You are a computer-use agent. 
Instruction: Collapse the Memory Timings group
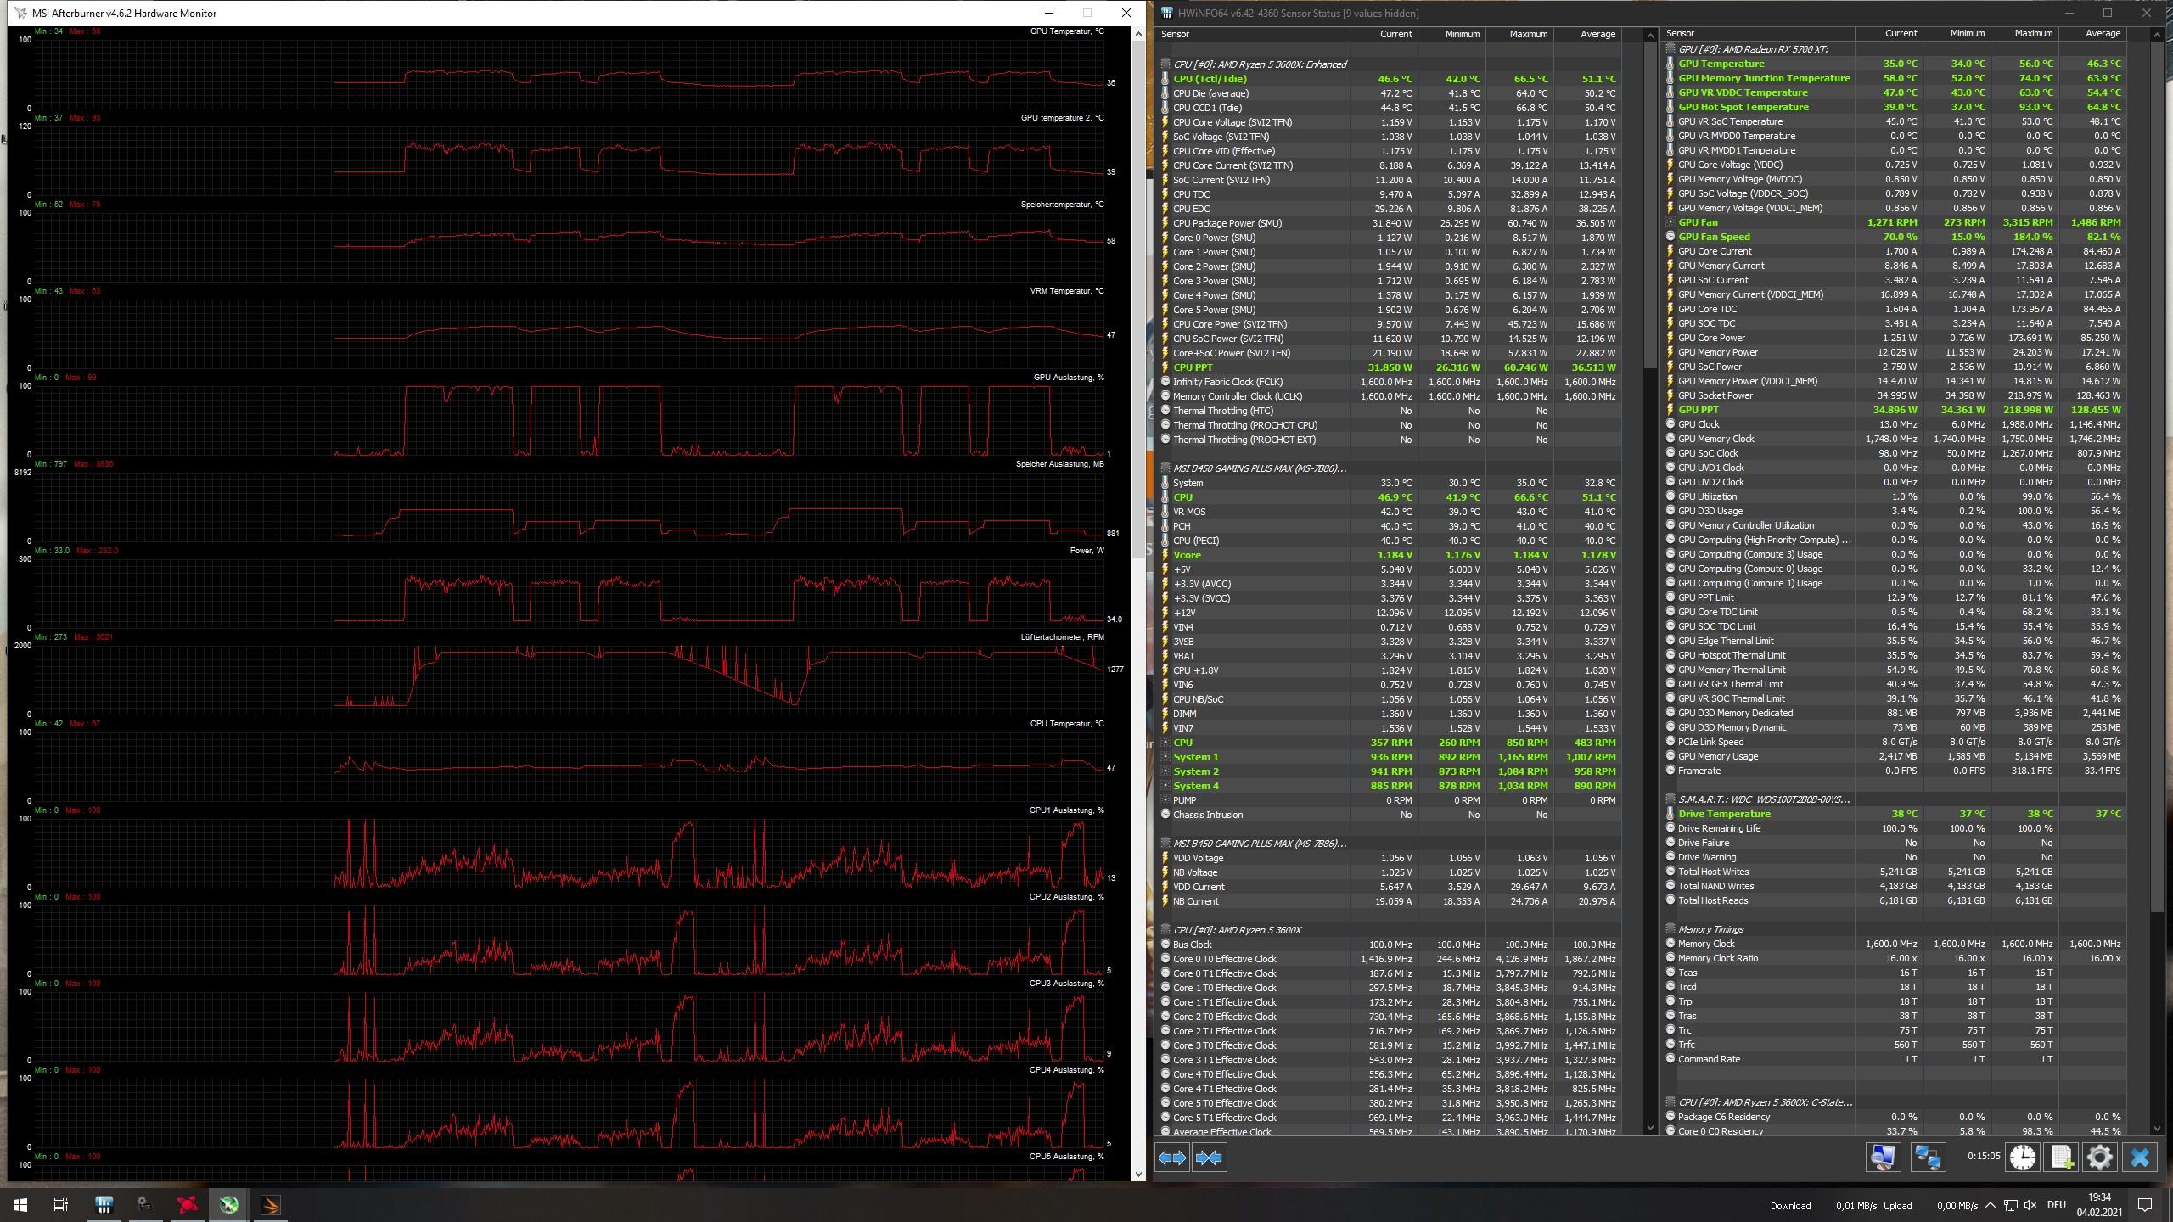pos(1670,929)
